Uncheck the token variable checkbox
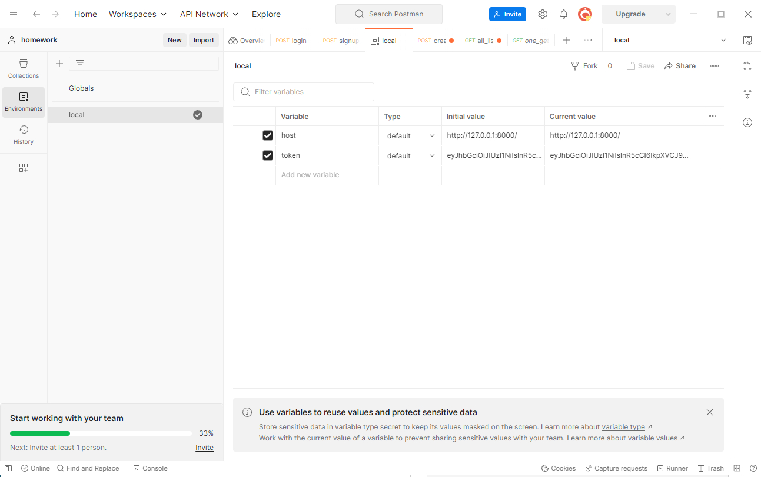761x477 pixels. click(x=268, y=155)
